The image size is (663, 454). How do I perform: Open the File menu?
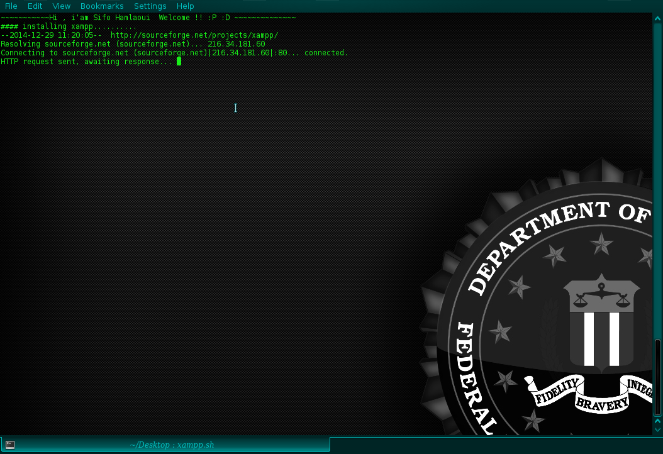pos(11,6)
